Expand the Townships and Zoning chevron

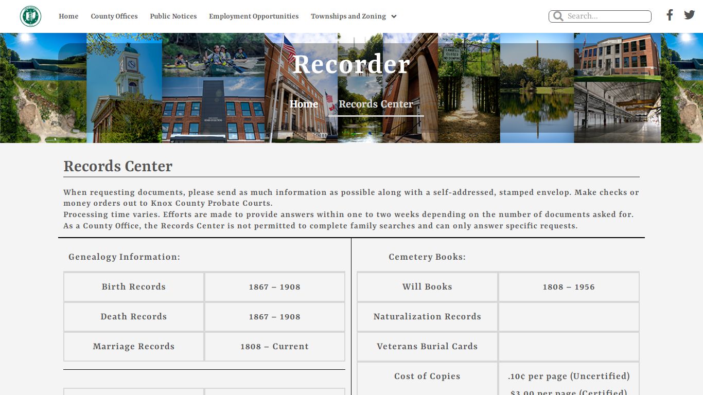tap(394, 16)
